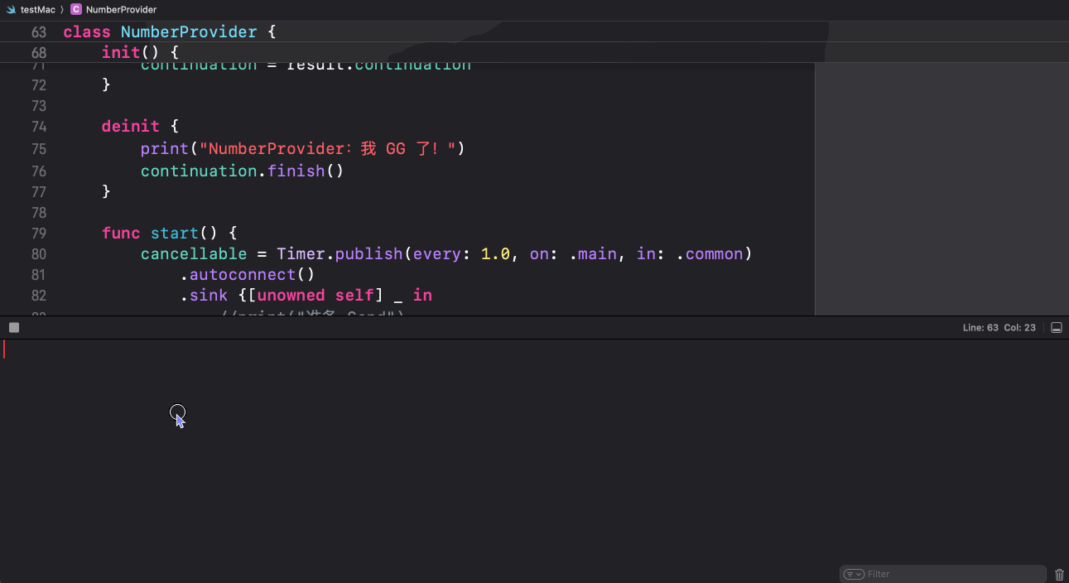
Task: Select the NumberProvider breadcrumb item
Action: click(121, 10)
